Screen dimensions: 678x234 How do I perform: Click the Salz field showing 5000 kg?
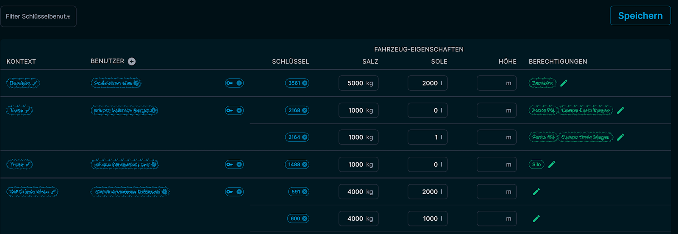(358, 83)
